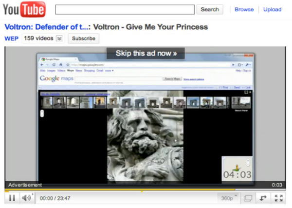This screenshot has width=292, height=208.
Task: Pause the video with the pause button
Action: 12,198
